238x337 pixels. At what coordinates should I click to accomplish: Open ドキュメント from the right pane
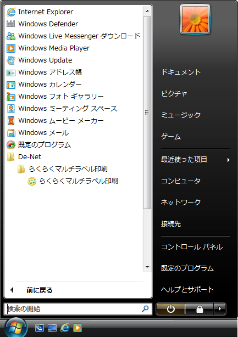pos(181,72)
